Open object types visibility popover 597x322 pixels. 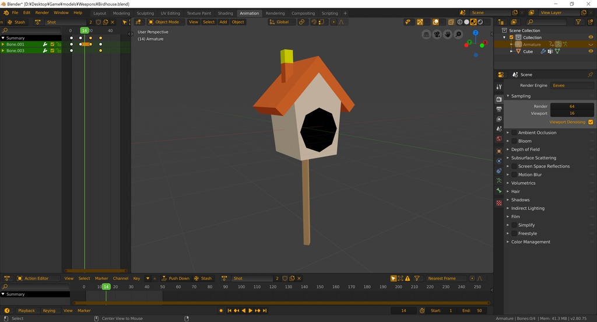408,22
